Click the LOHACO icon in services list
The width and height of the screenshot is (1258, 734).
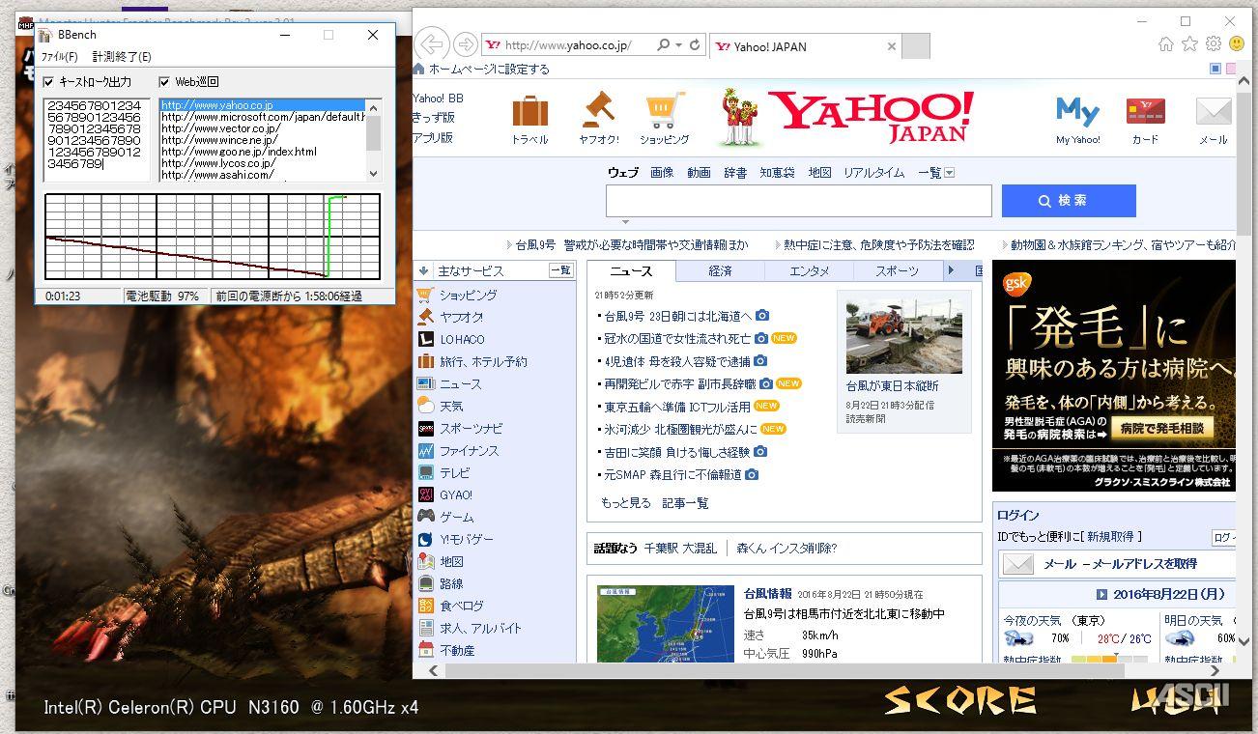[426, 339]
